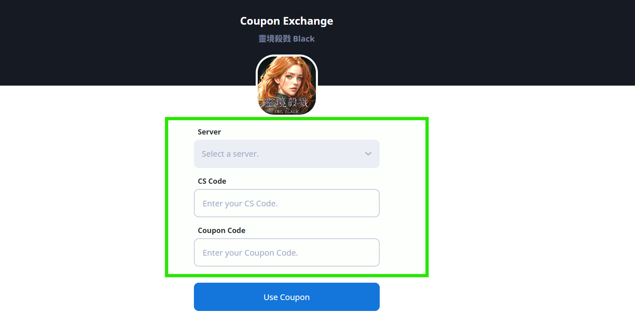Click the word "Black" under the heading

[x=304, y=39]
